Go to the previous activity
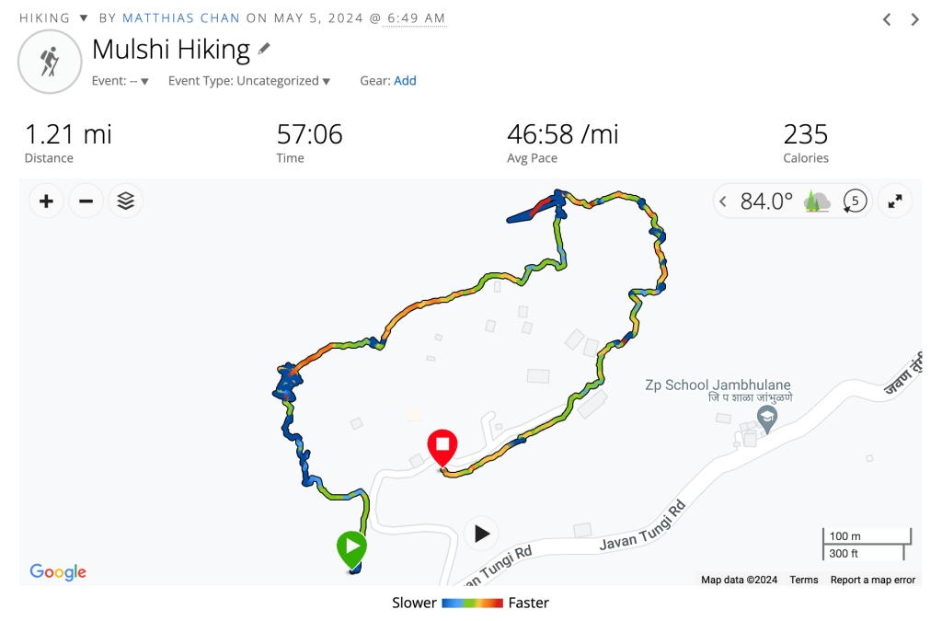 point(887,19)
